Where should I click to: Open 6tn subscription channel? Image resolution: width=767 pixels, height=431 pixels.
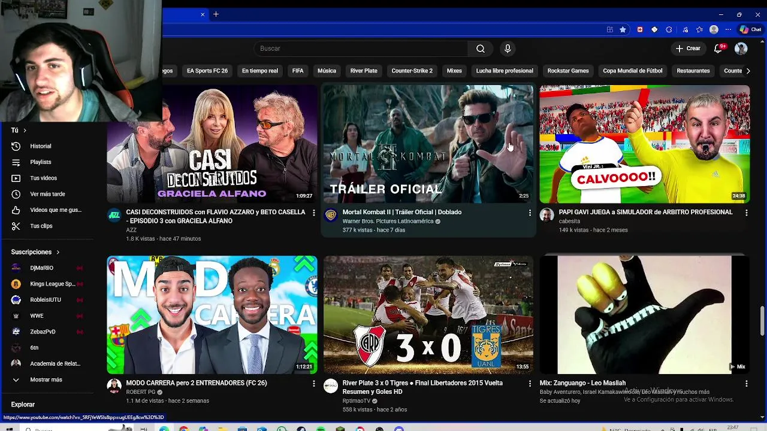pyautogui.click(x=34, y=348)
